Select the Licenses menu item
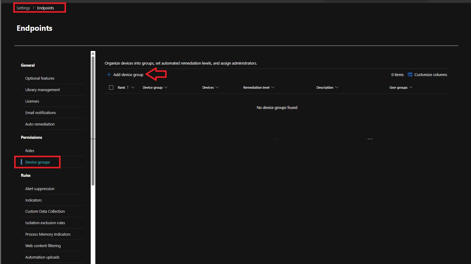Screen dimensions: 471x264 pyautogui.click(x=32, y=101)
